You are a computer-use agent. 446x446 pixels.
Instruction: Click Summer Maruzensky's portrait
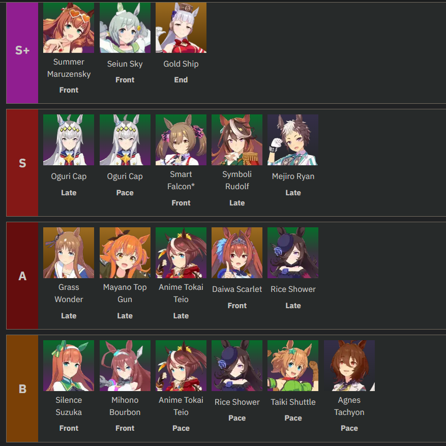point(69,28)
